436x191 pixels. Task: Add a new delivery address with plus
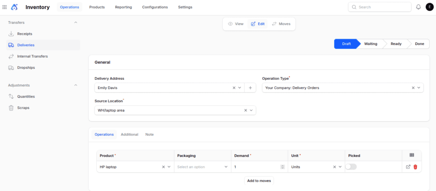point(250,87)
